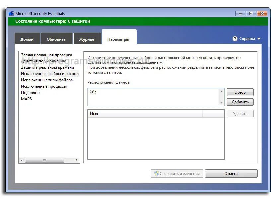Select Исключенные файлы и расположения item

(50, 74)
